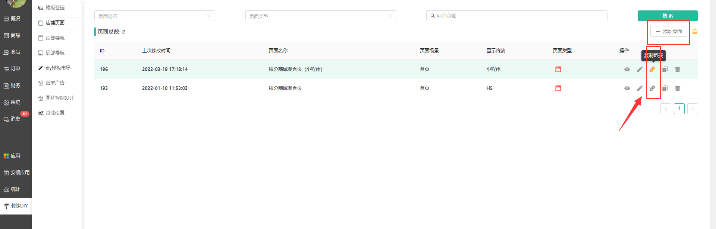Open the 页面场景 dropdown filter

(x=154, y=16)
